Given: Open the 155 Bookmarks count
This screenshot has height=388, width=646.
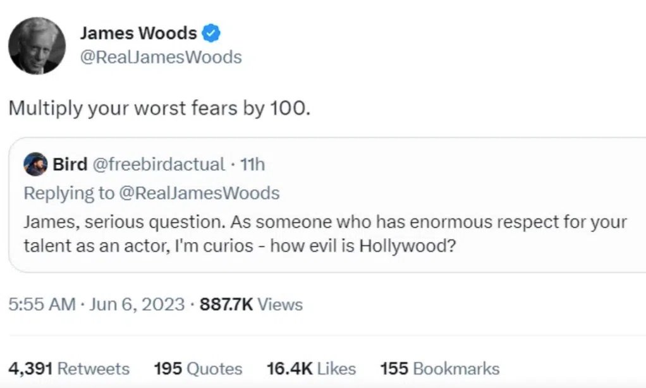Looking at the screenshot, I should click(440, 368).
